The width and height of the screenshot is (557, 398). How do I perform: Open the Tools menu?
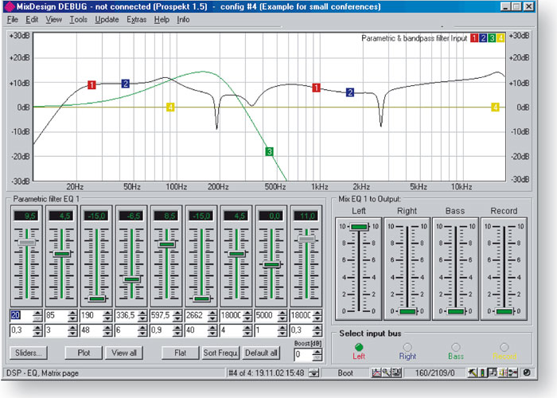tap(78, 18)
